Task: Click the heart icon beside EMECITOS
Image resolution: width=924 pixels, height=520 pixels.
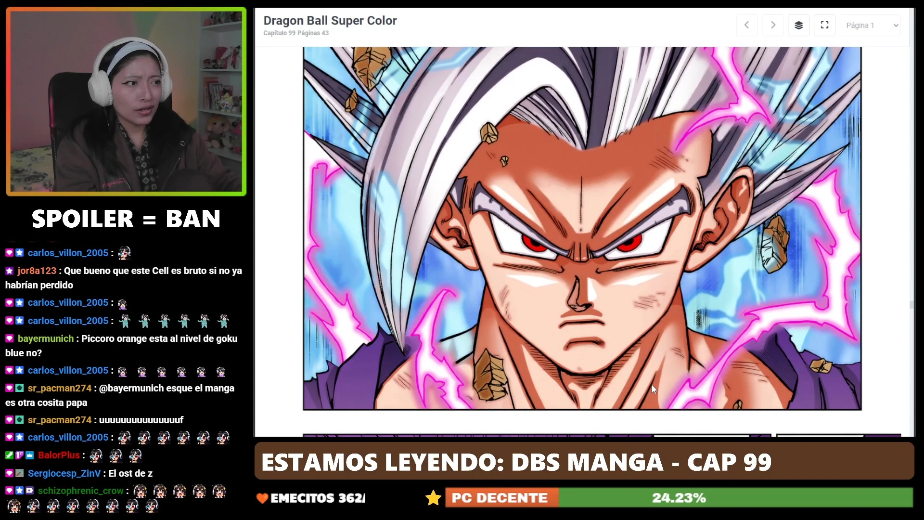Action: tap(262, 498)
